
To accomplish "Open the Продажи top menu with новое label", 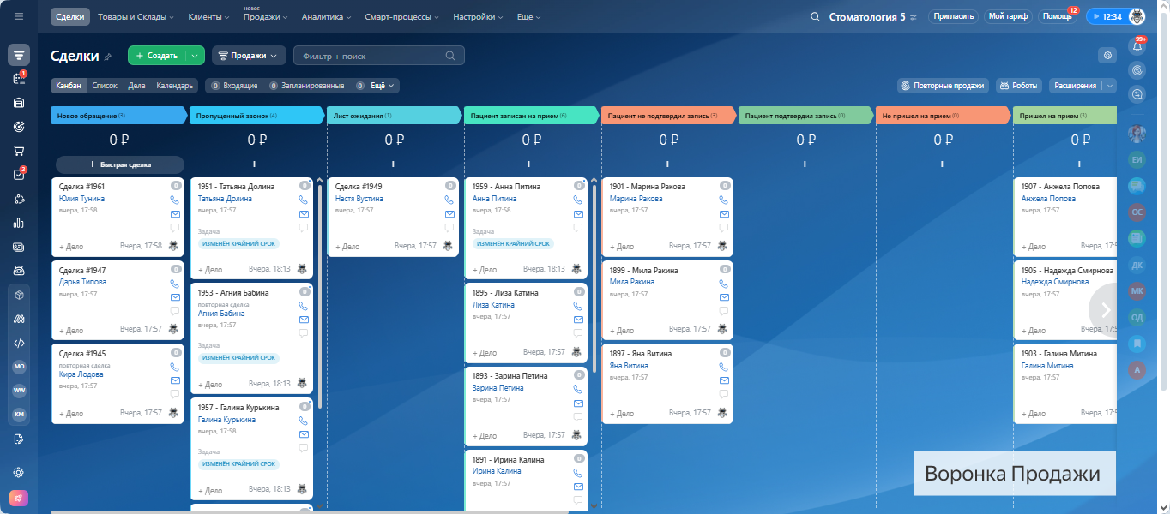I will (x=265, y=16).
